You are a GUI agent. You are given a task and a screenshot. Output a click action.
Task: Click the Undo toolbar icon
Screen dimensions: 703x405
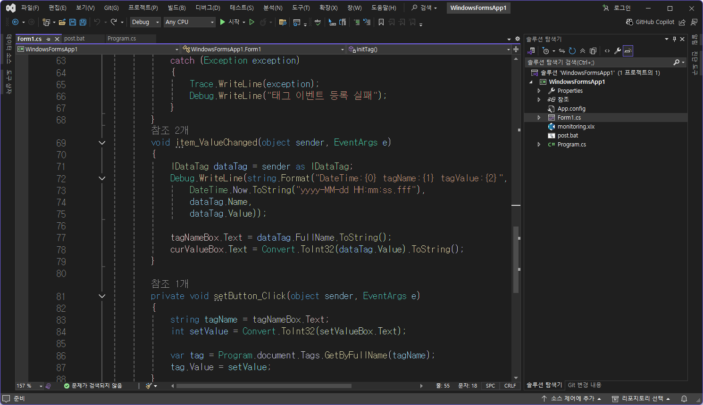coord(97,22)
